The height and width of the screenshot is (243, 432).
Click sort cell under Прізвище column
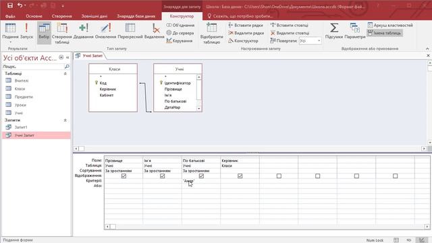tap(124, 171)
